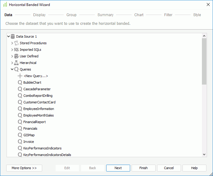Image resolution: width=213 pixels, height=176 pixels.
Task: Click the More Options >> button
Action: point(24,168)
